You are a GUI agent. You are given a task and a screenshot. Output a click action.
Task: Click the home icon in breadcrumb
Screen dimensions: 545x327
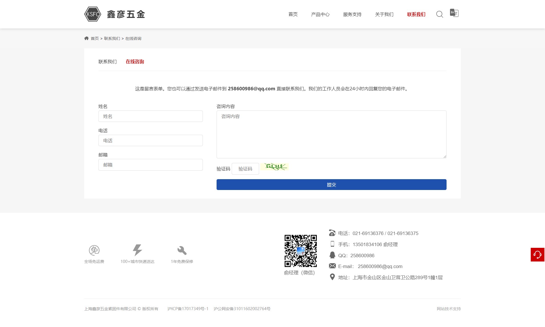tap(86, 38)
